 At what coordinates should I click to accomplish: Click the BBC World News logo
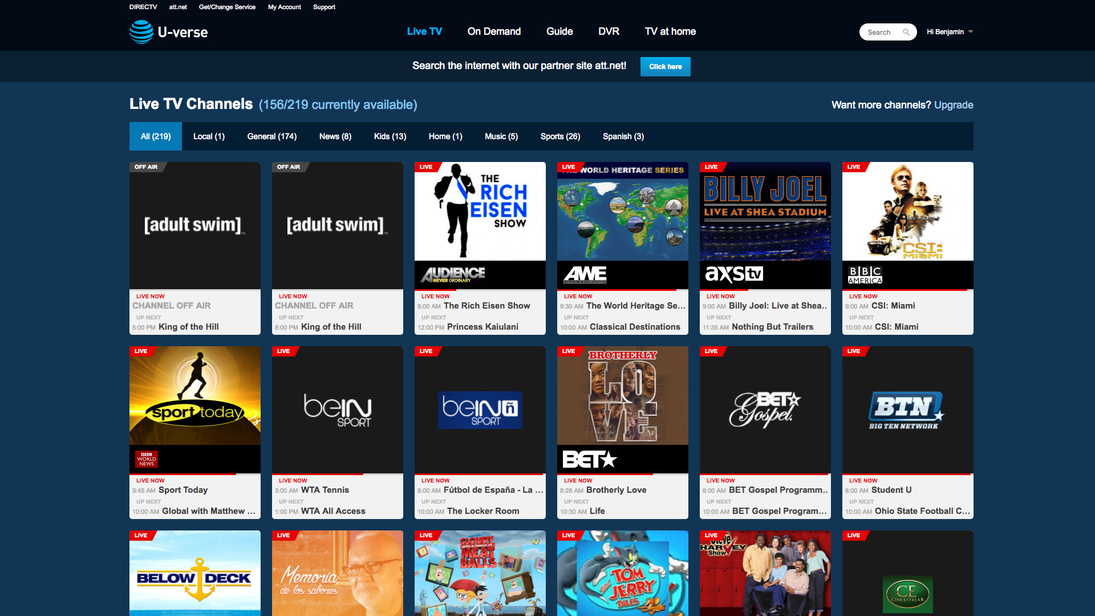point(147,459)
